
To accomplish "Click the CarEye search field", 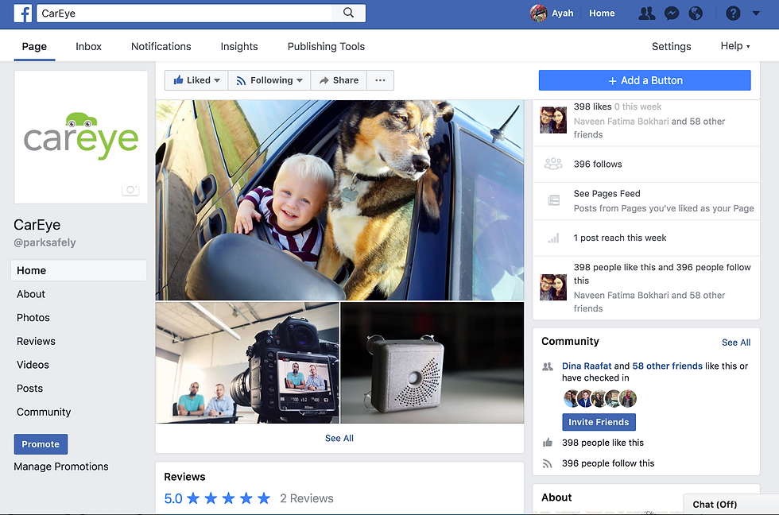I will coord(184,14).
